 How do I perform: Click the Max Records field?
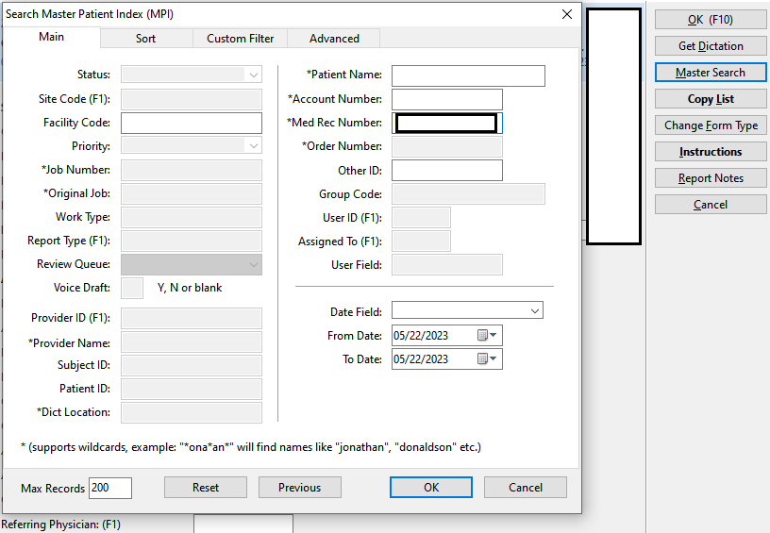click(109, 488)
